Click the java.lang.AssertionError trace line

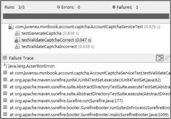(x=32, y=66)
